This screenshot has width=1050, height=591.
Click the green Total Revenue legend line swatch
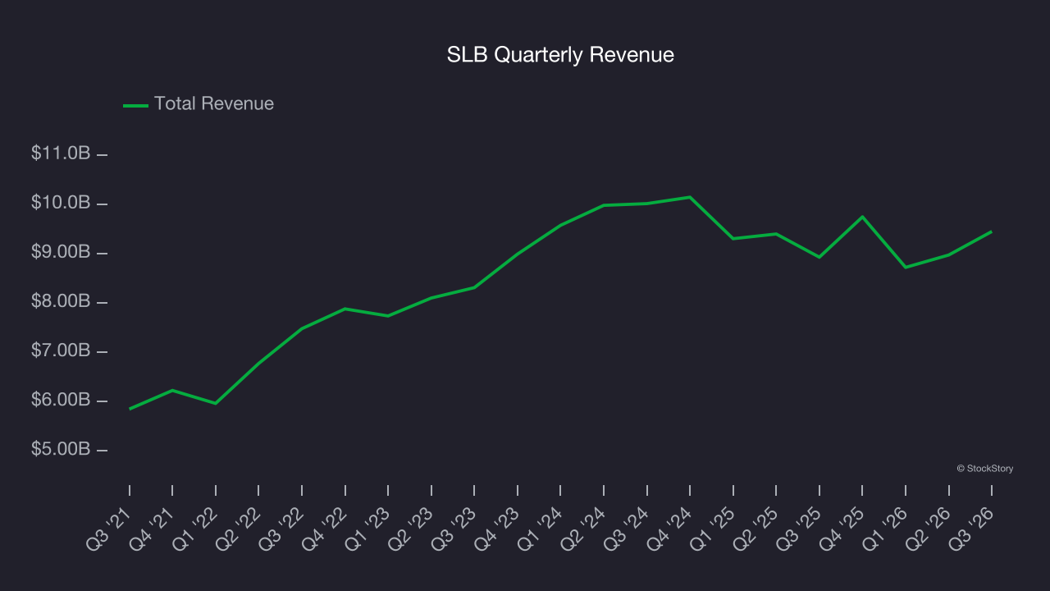[x=135, y=105]
